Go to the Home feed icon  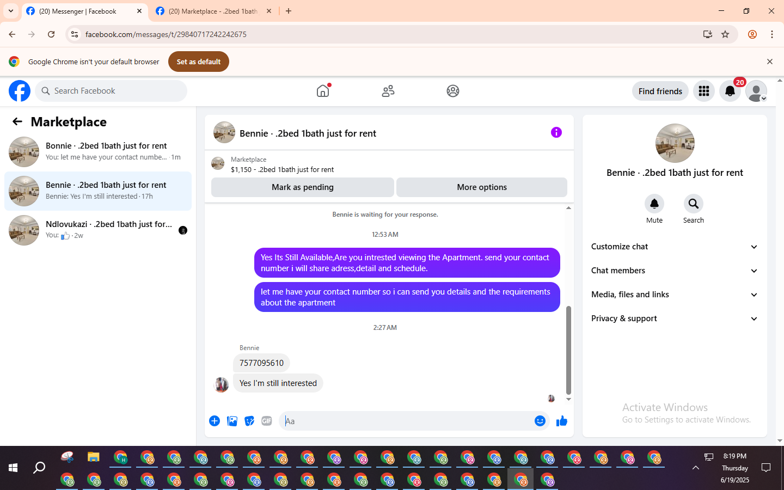click(323, 91)
